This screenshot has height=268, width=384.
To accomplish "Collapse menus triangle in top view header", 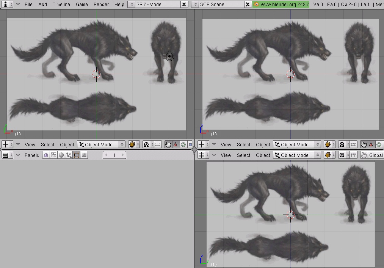I will (x=18, y=144).
